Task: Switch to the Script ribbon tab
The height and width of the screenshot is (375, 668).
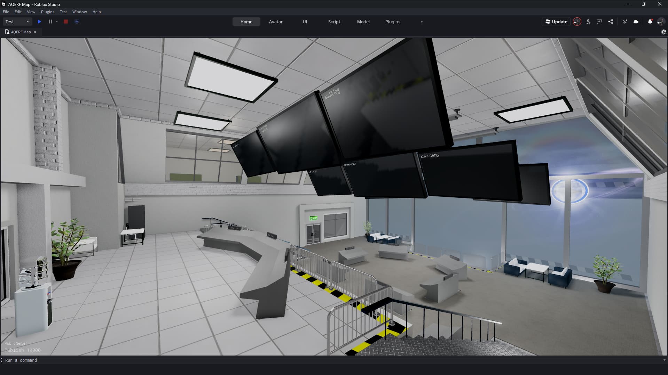Action: click(334, 22)
